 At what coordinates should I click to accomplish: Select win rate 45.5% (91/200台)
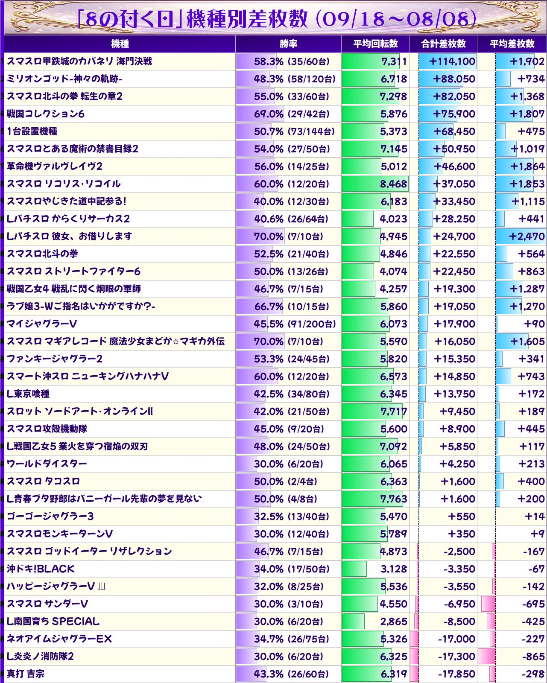pyautogui.click(x=295, y=324)
